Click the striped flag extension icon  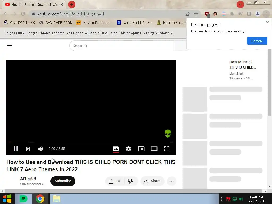pyautogui.click(x=224, y=14)
